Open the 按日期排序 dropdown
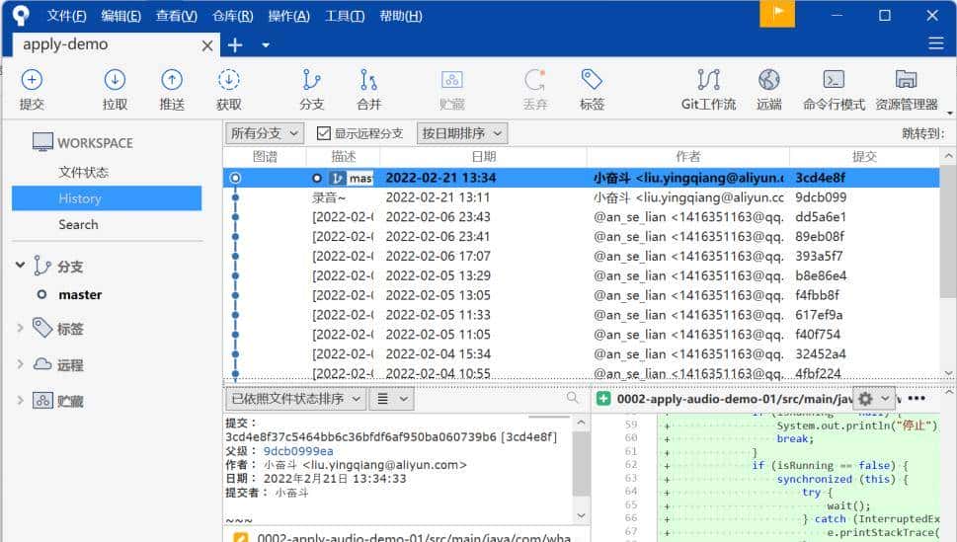Screen dimensions: 957x542 pyautogui.click(x=462, y=133)
